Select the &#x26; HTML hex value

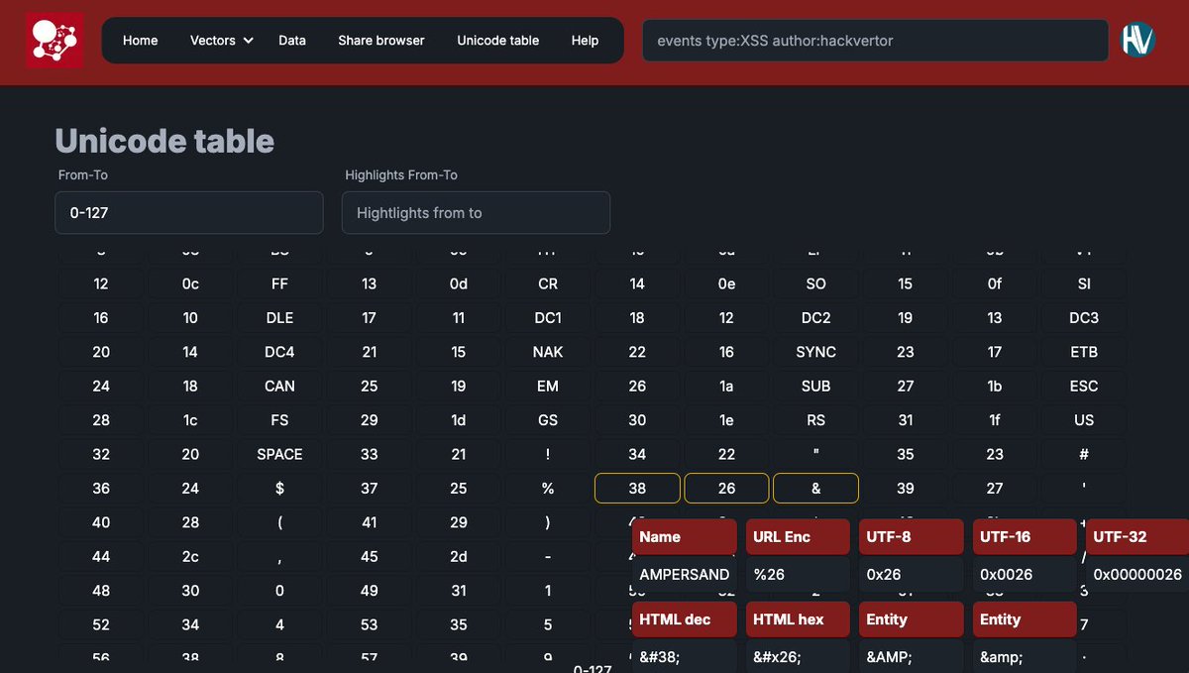tap(799, 656)
